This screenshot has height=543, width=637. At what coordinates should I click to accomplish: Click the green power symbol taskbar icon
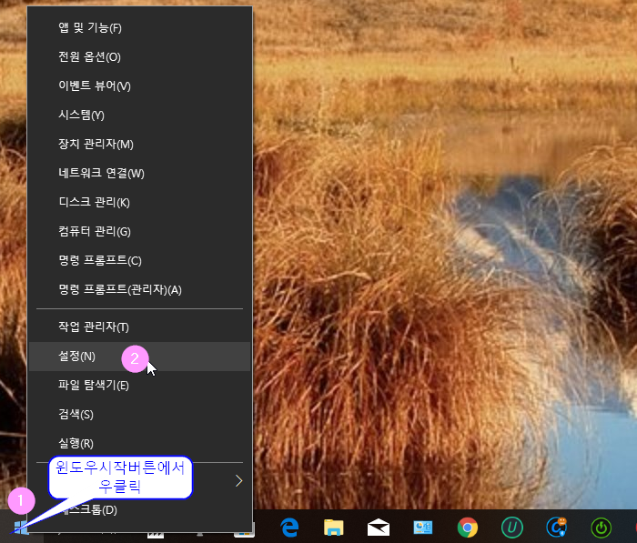[x=601, y=528]
